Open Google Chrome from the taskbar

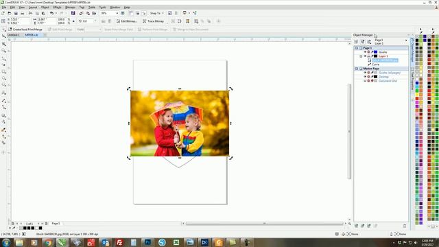point(48,242)
